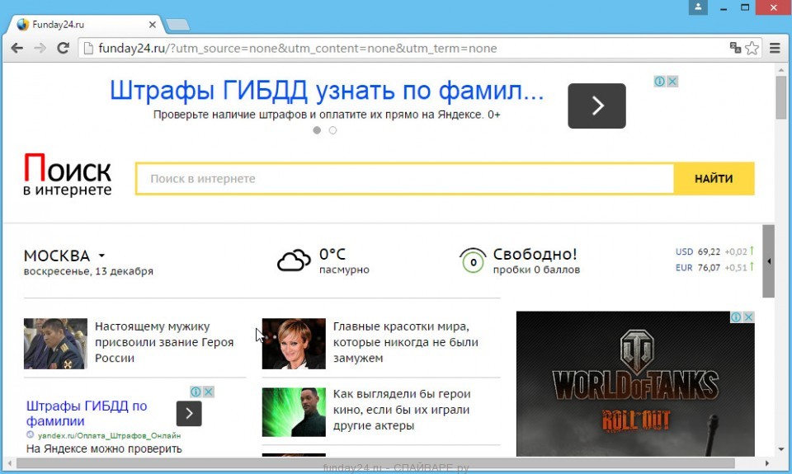Open thumbnail with green movie scene
Viewport: 792px width, 474px height.
click(x=294, y=412)
